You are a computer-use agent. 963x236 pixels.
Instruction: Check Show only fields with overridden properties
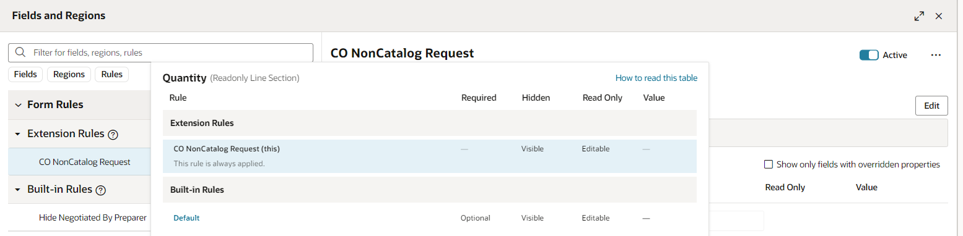pos(769,164)
